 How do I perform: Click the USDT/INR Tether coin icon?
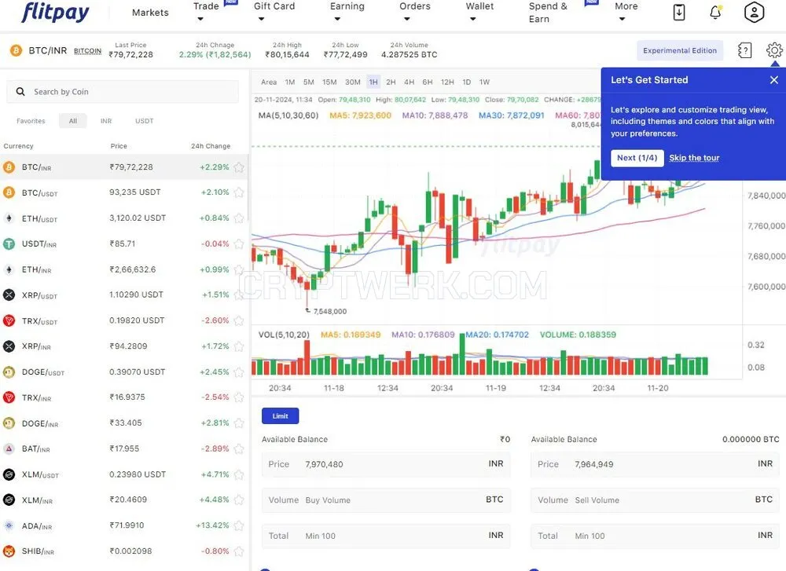(x=9, y=244)
